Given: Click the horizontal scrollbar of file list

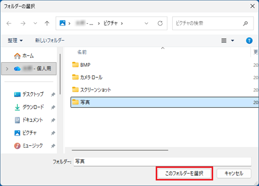Looking at the screenshot, I should [x=120, y=150].
